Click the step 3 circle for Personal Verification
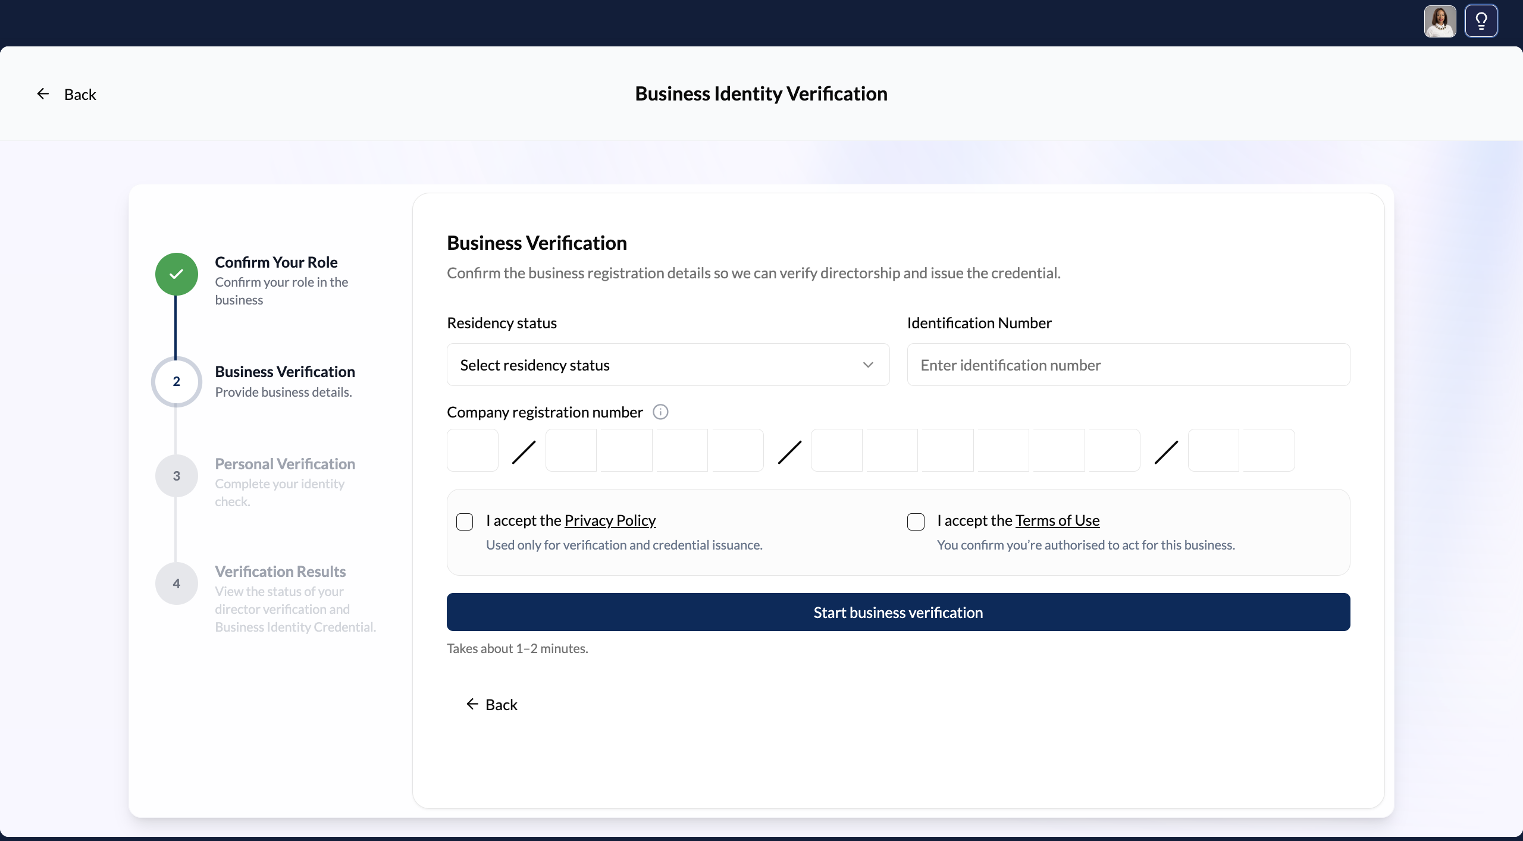 pos(176,476)
